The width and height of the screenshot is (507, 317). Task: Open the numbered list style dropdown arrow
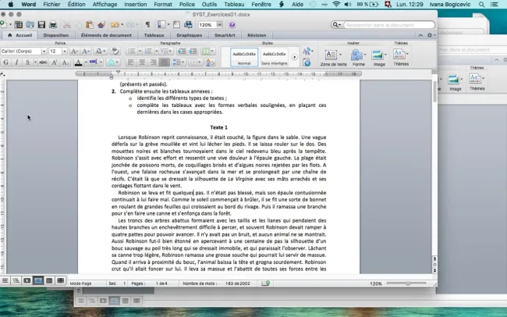[x=156, y=52]
